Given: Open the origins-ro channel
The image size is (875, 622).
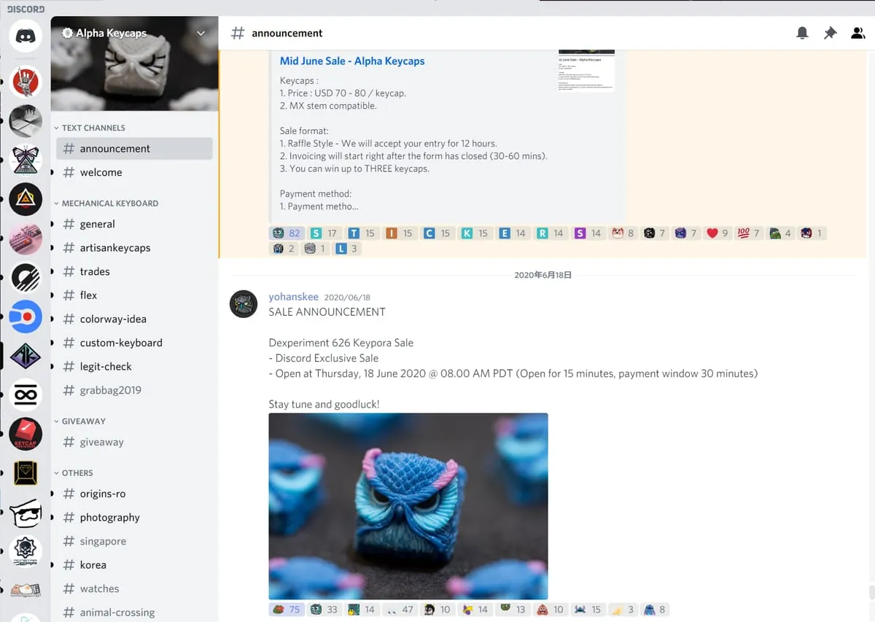Looking at the screenshot, I should point(134,494).
